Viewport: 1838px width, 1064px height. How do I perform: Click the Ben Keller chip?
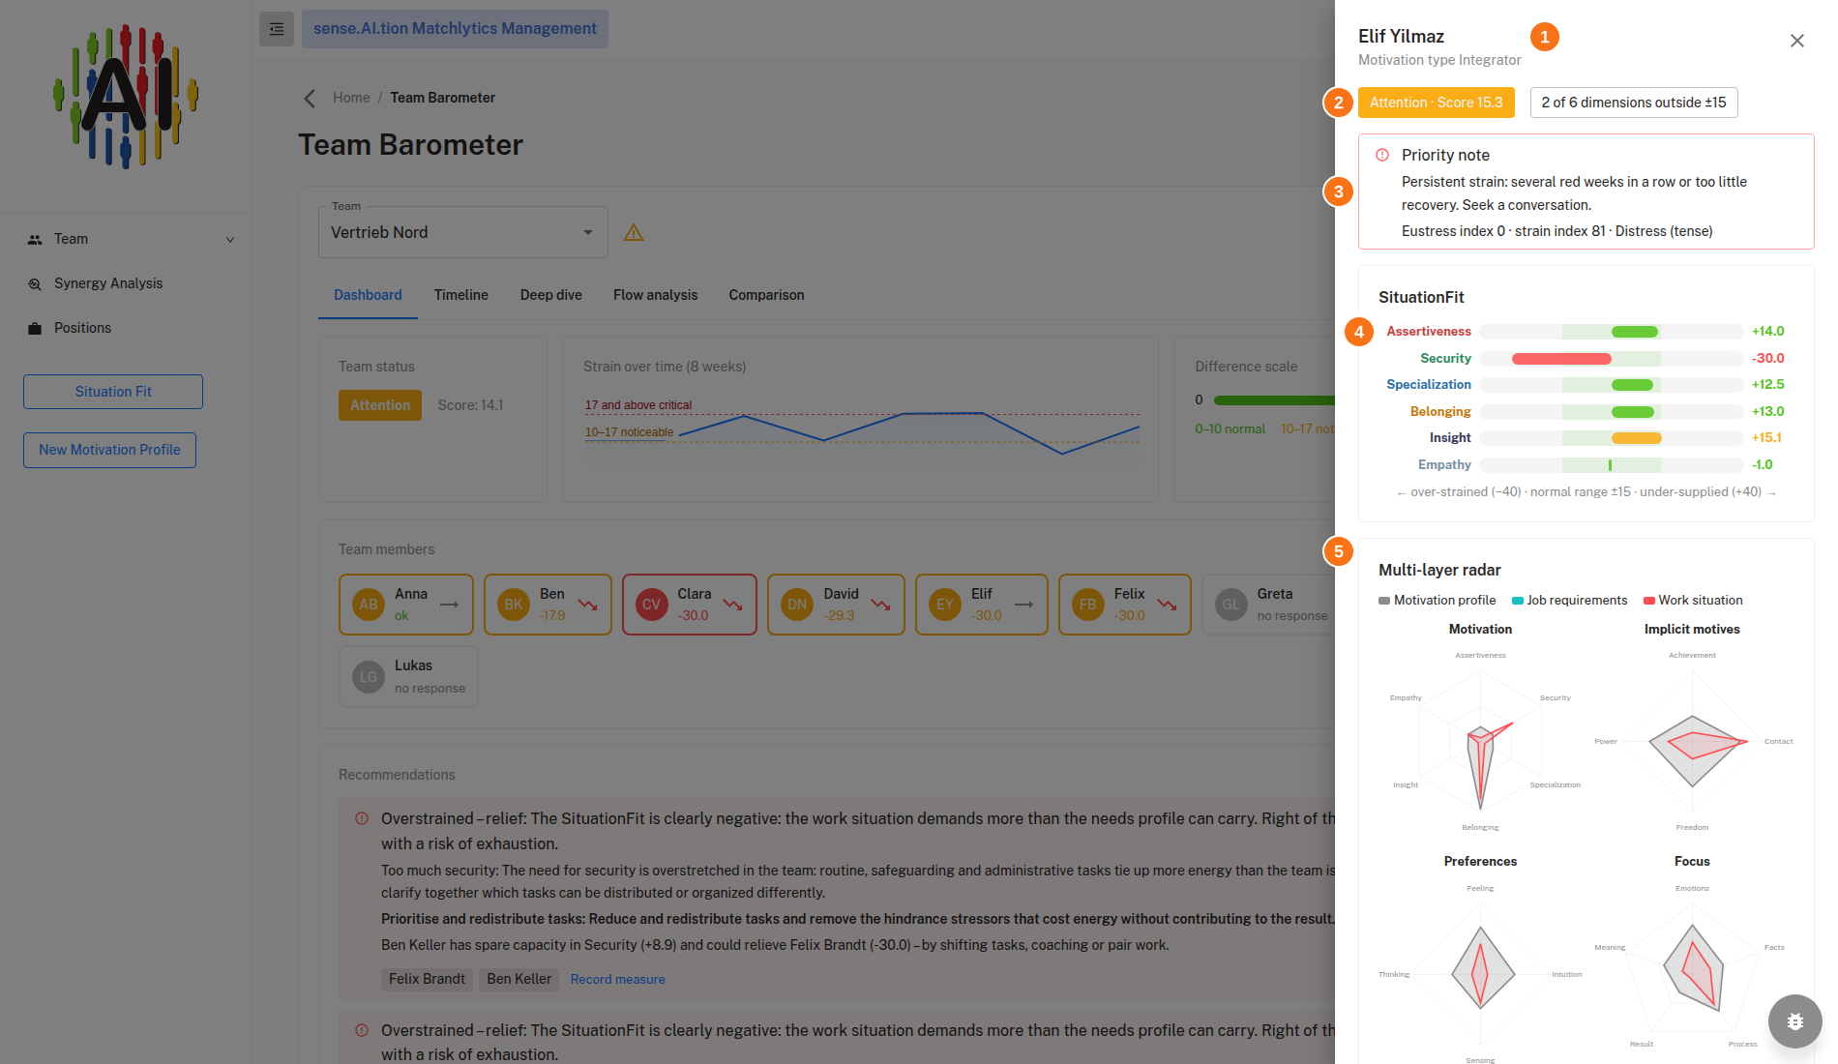pos(519,980)
